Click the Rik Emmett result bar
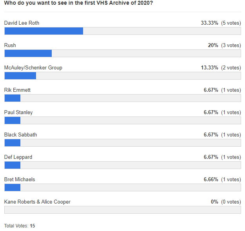Screen dimensions: 245x231 122,98
